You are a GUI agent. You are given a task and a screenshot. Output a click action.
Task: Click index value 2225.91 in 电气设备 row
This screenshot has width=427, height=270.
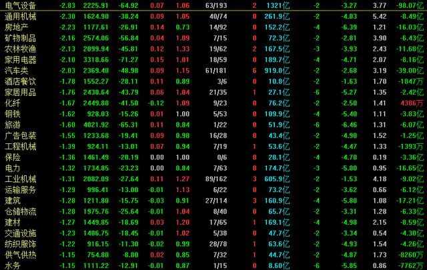(96, 5)
